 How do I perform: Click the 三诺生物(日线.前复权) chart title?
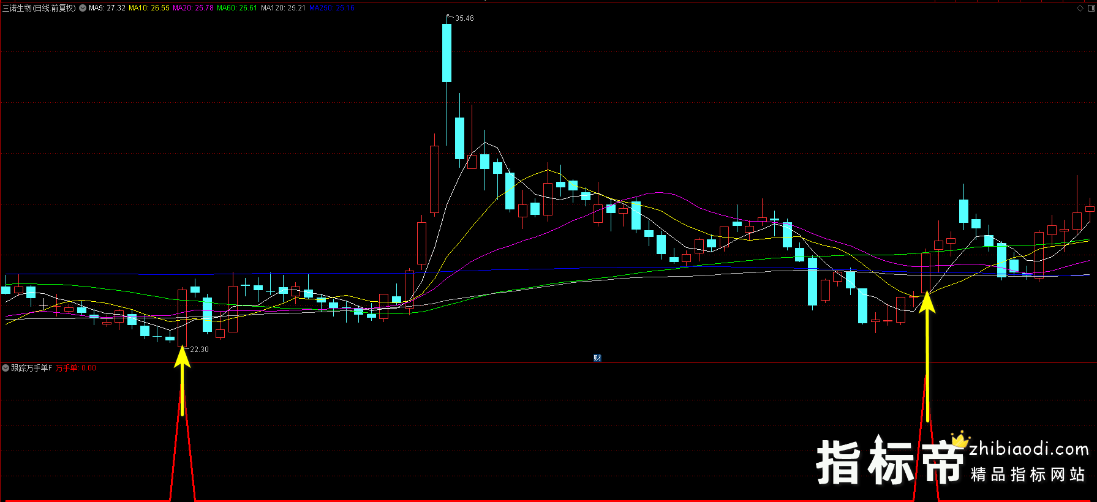[39, 8]
